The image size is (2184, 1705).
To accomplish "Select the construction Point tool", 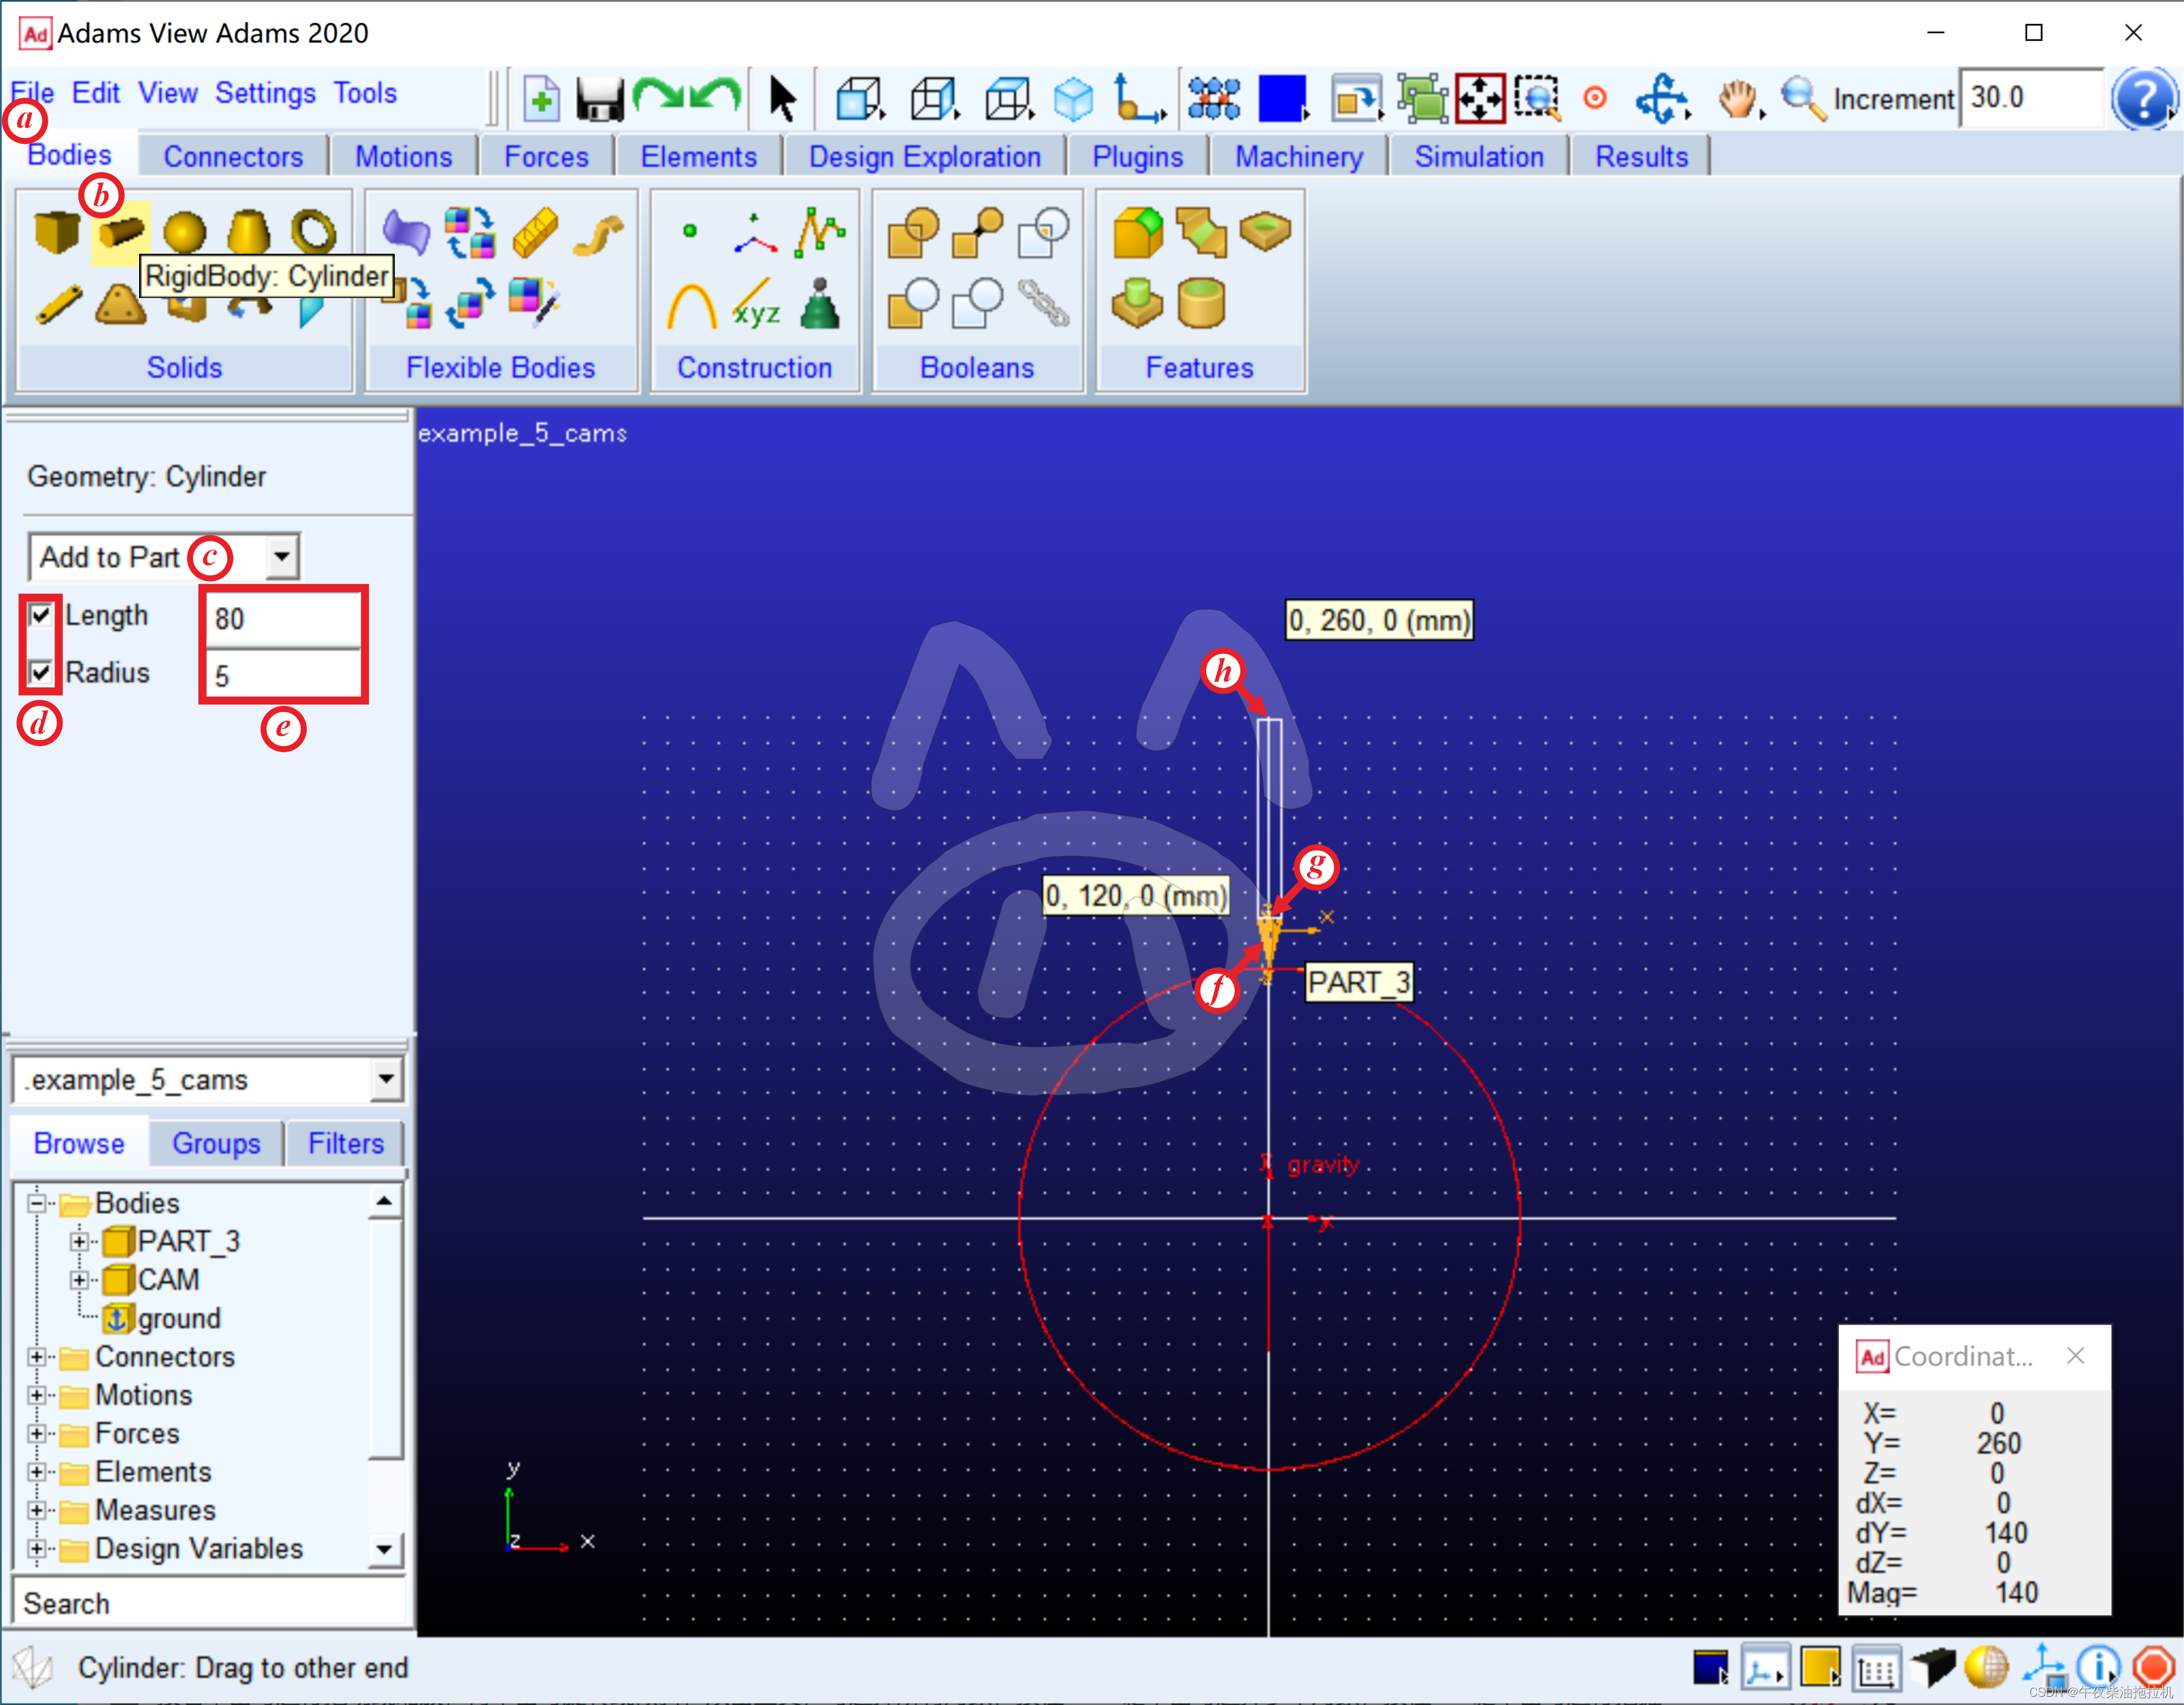I will pyautogui.click(x=689, y=231).
